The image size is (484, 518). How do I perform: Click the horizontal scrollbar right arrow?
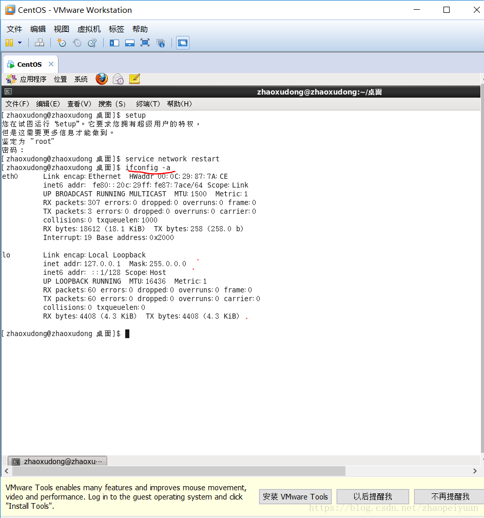[475, 471]
